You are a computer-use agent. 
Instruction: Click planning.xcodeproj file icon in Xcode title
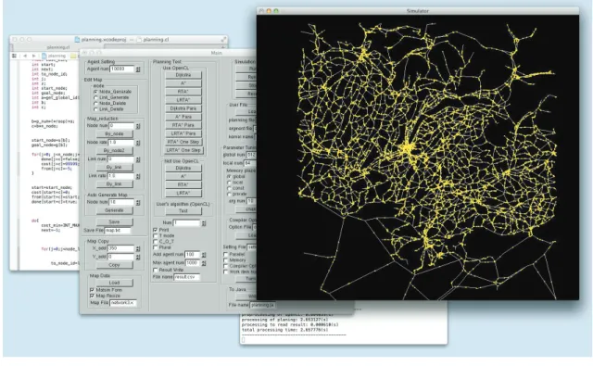tap(77, 39)
